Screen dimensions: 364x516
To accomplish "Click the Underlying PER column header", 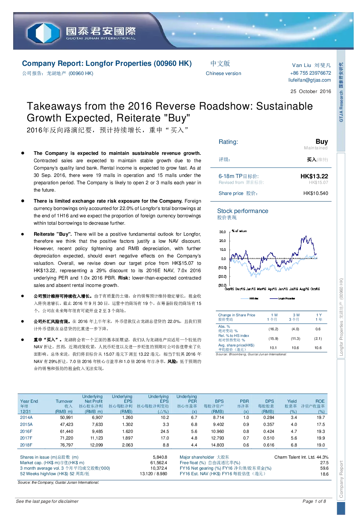I will pyautogui.click(x=187, y=404).
